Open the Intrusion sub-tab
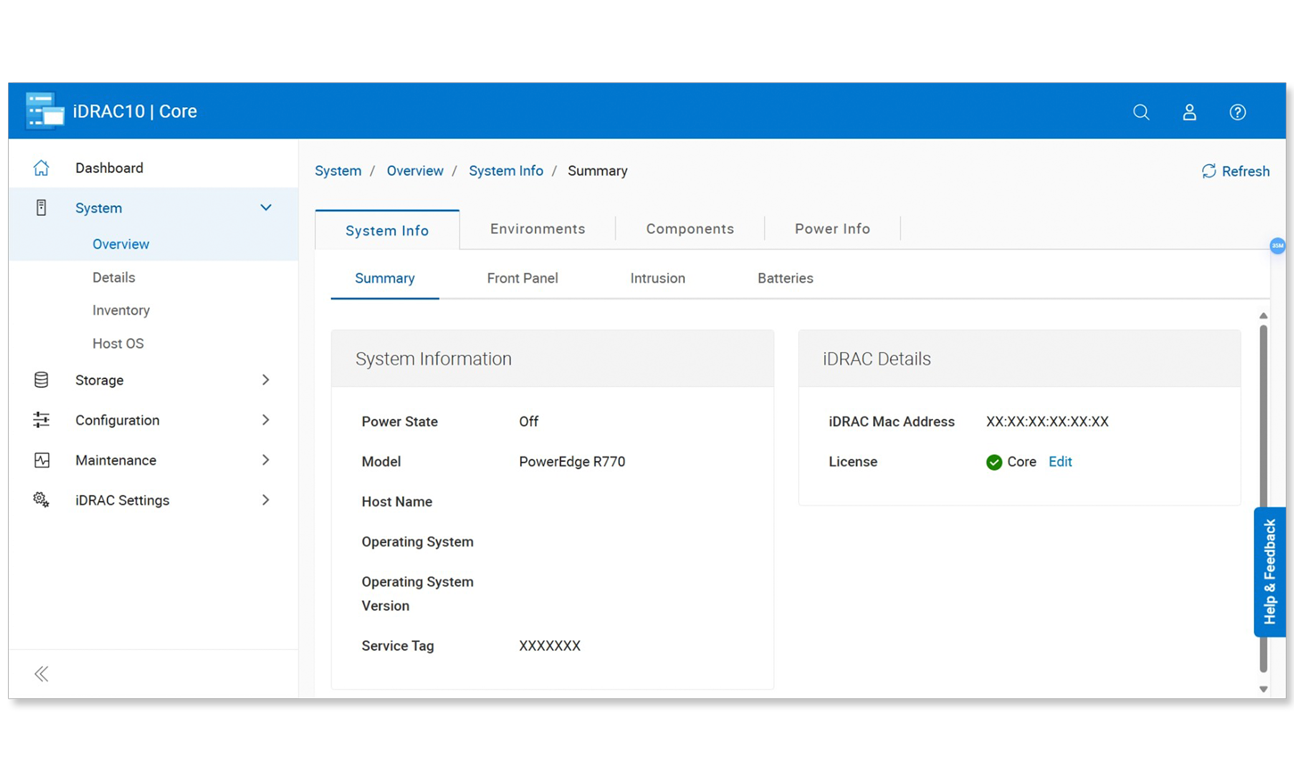The width and height of the screenshot is (1294, 781). (x=658, y=278)
